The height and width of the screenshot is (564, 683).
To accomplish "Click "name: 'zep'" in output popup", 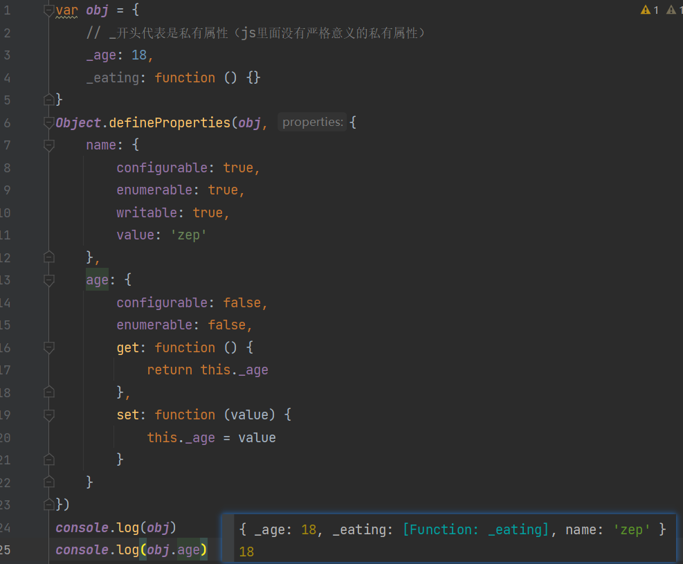I will click(x=608, y=529).
